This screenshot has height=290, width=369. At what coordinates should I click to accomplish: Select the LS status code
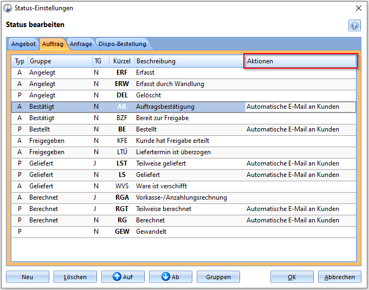click(x=122, y=175)
